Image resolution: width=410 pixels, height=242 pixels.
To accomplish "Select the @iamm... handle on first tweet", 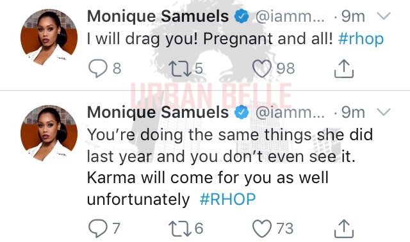I will pos(290,17).
